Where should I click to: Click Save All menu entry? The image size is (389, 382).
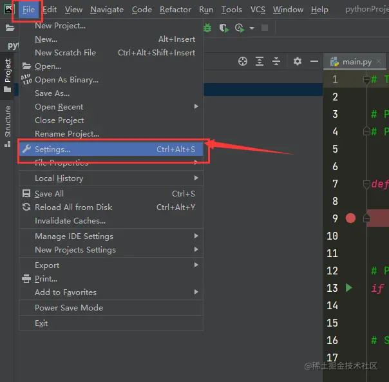click(x=111, y=194)
